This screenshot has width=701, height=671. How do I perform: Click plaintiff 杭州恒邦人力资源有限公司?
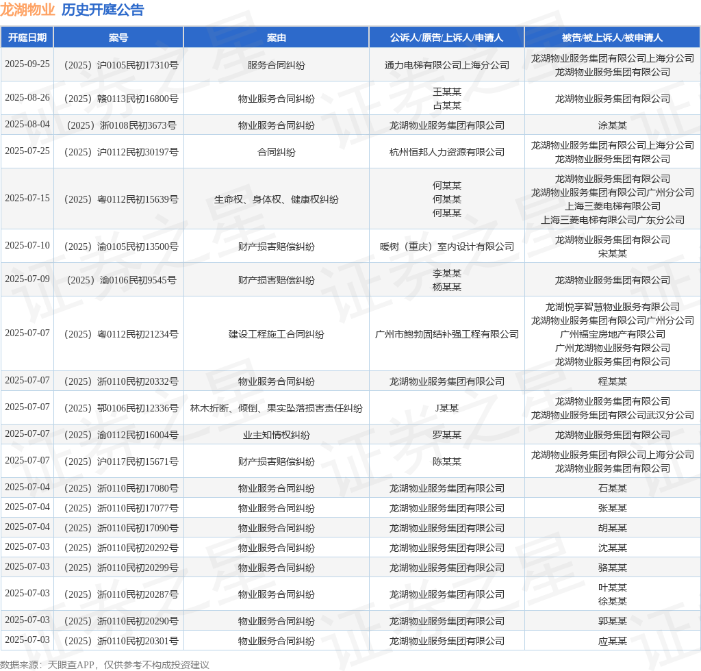446,153
